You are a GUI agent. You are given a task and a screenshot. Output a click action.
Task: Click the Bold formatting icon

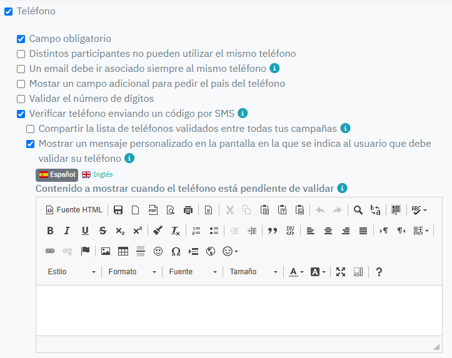click(50, 231)
